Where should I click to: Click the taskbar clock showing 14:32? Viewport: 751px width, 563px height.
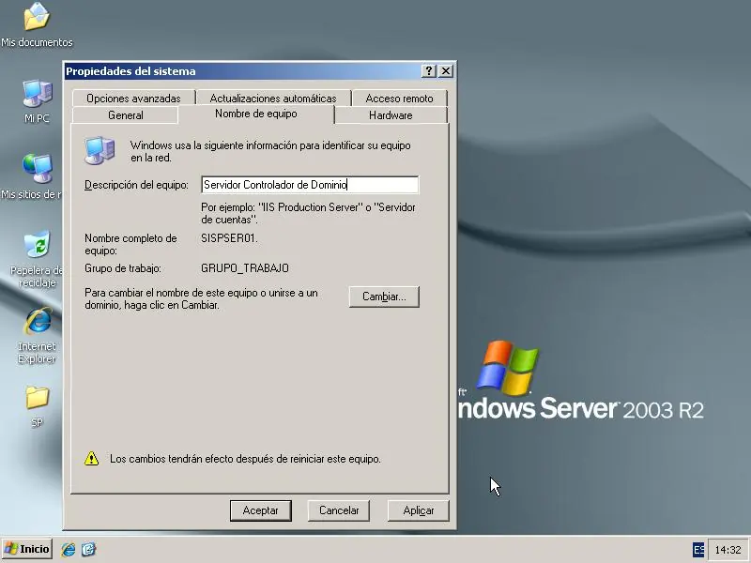click(x=728, y=550)
